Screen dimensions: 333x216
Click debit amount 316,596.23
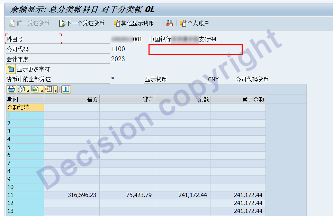pyautogui.click(x=82, y=195)
